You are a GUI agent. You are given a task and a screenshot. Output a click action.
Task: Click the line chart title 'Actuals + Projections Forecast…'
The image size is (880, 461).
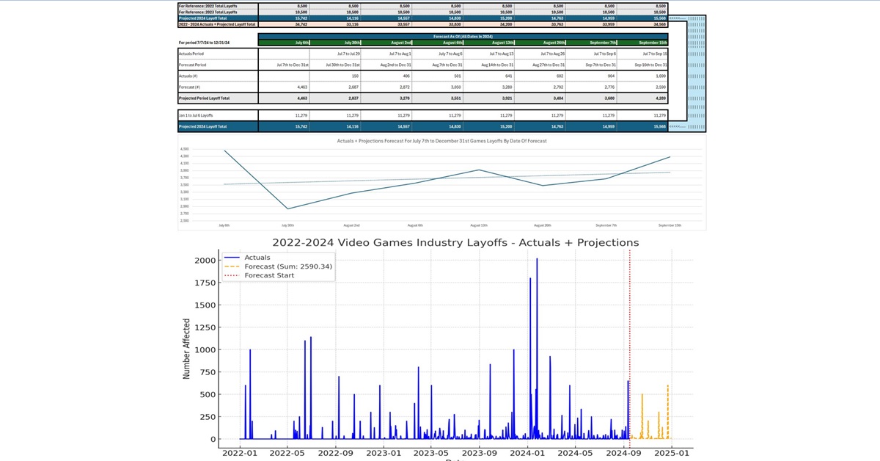[441, 140]
